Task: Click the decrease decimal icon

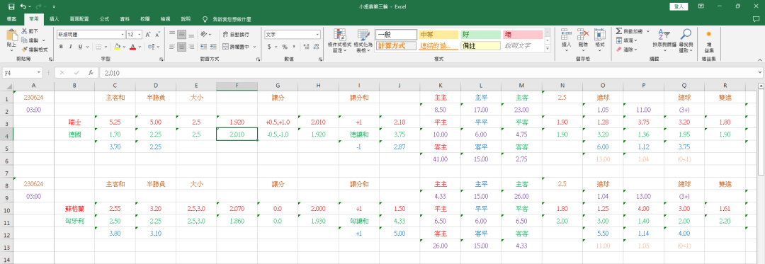Action: [x=316, y=47]
